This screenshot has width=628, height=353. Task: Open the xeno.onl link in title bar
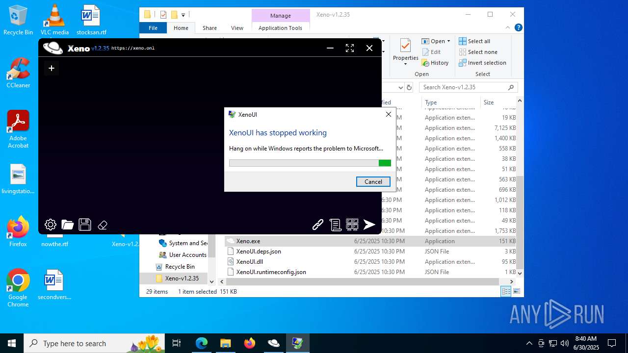(133, 48)
